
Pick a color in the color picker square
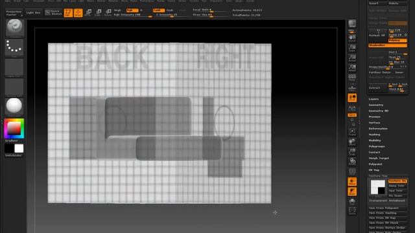pos(14,128)
